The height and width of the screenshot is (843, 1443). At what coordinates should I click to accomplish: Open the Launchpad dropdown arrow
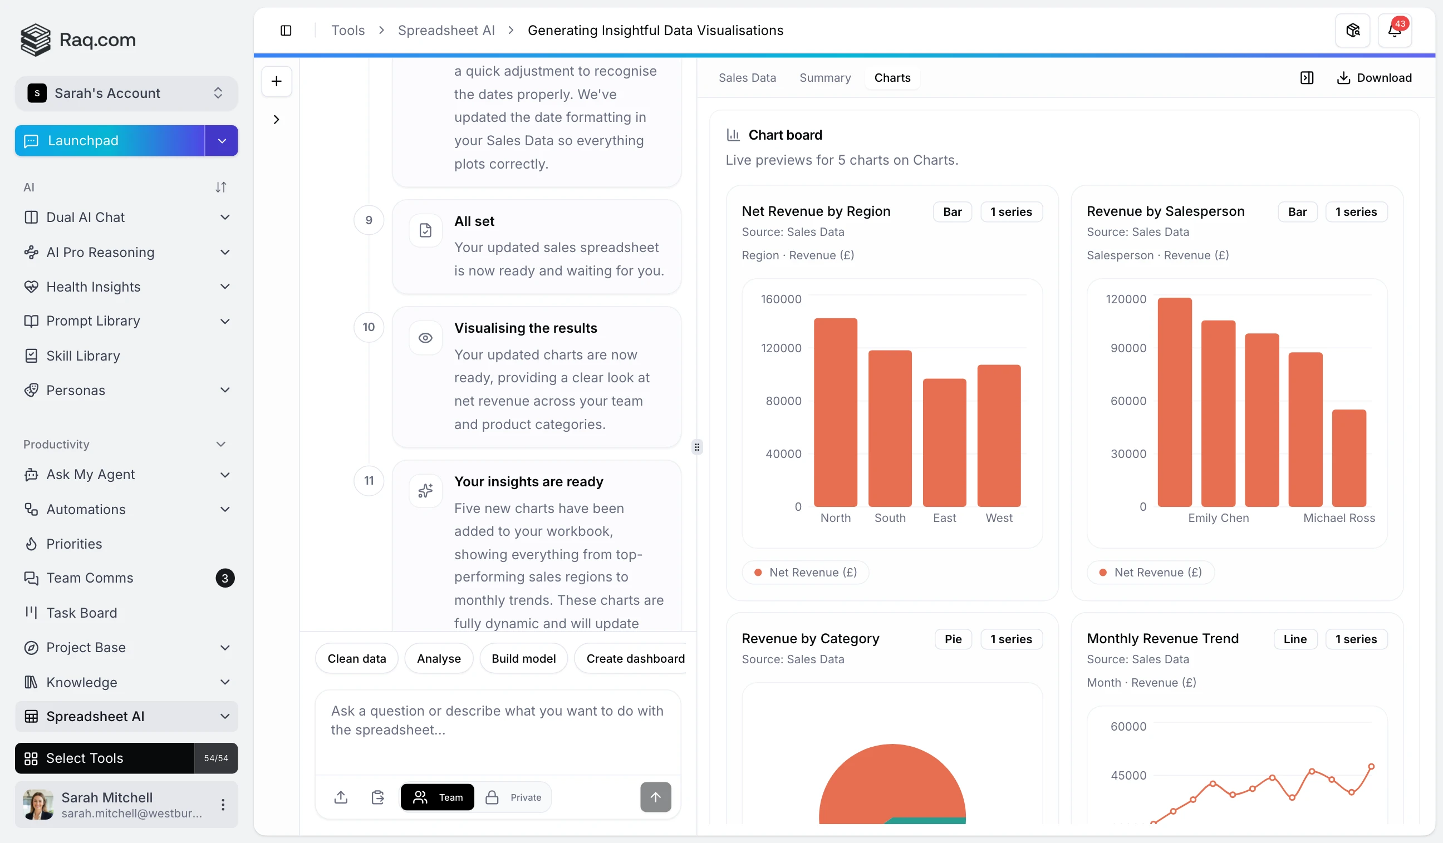222,141
